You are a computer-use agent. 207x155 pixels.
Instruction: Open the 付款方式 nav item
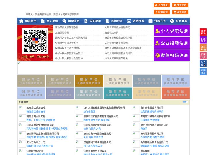[x=160, y=21]
